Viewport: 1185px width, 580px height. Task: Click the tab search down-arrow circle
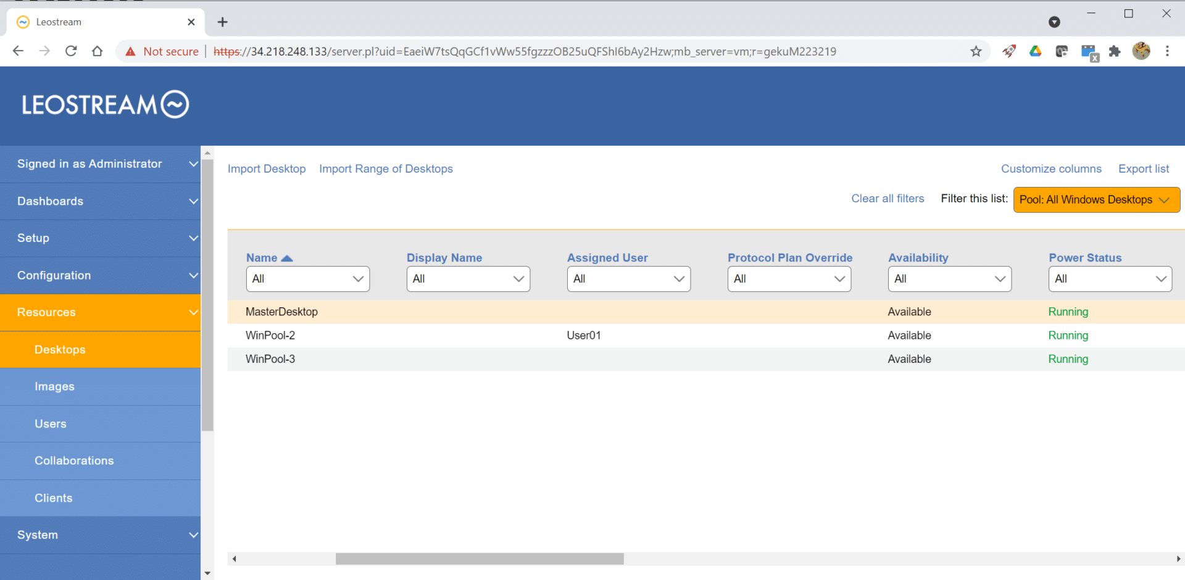pyautogui.click(x=1054, y=22)
